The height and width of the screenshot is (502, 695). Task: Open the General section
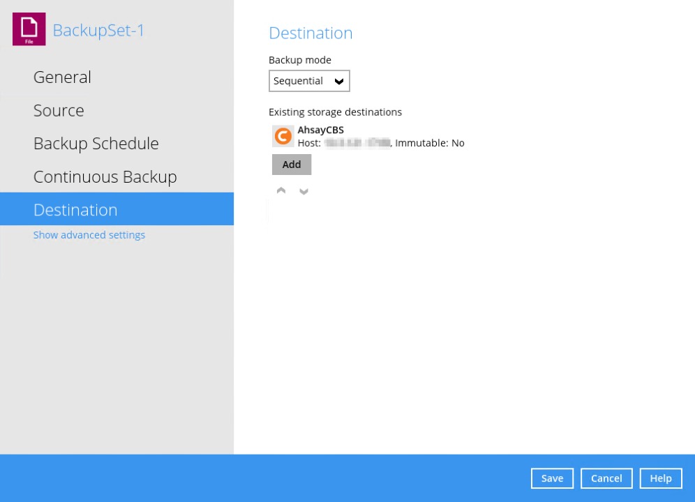(x=62, y=77)
